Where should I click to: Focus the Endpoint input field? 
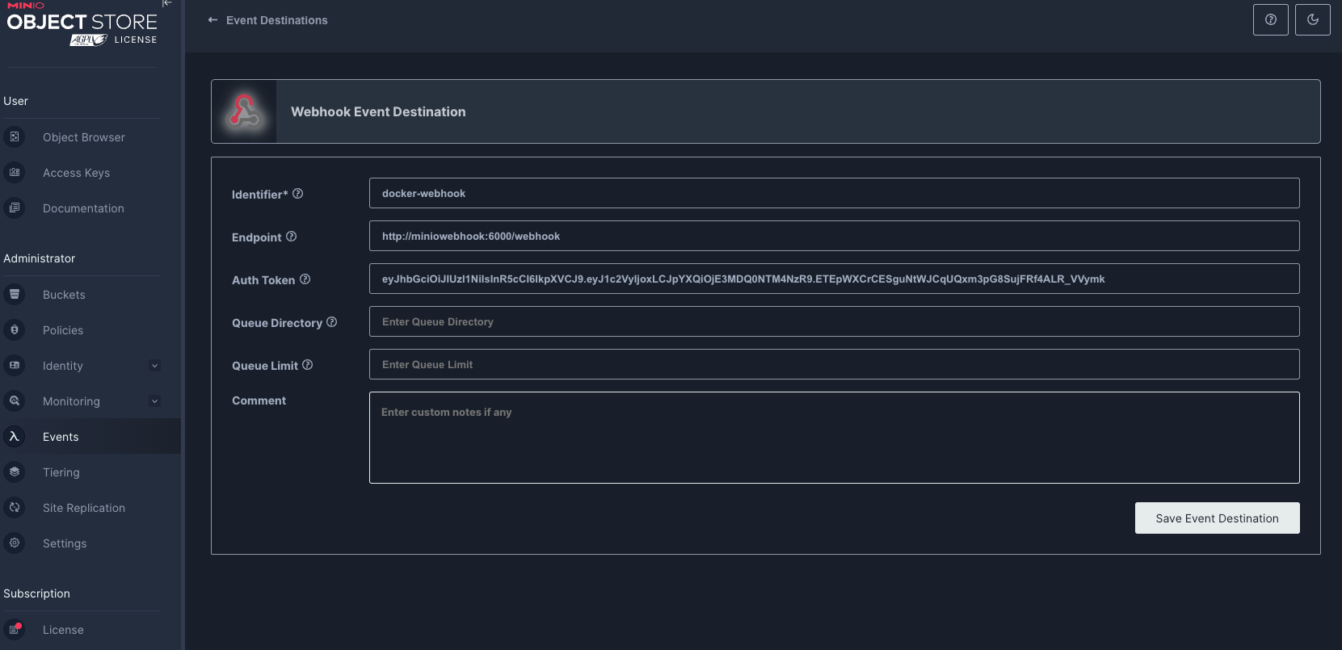834,236
